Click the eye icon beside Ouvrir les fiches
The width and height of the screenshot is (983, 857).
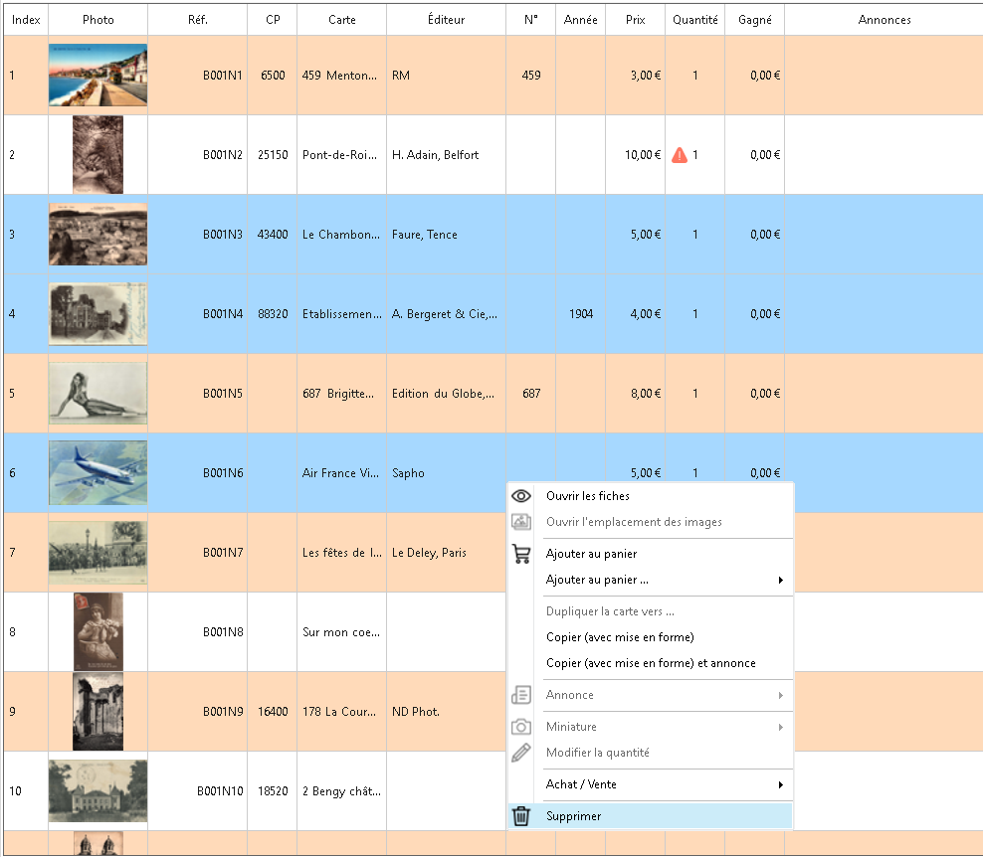(520, 496)
